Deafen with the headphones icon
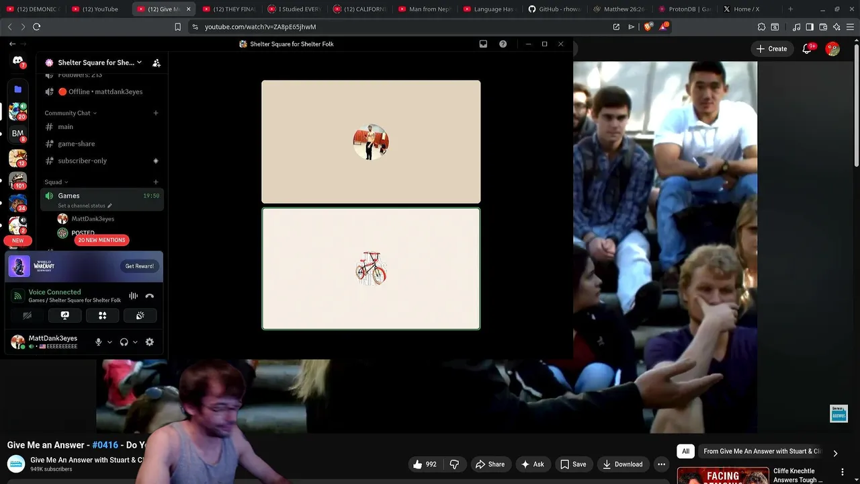The height and width of the screenshot is (484, 860). point(124,342)
